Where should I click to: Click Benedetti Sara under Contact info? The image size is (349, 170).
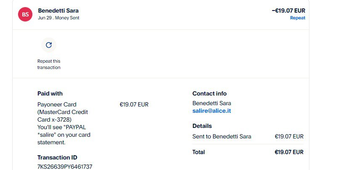click(212, 103)
